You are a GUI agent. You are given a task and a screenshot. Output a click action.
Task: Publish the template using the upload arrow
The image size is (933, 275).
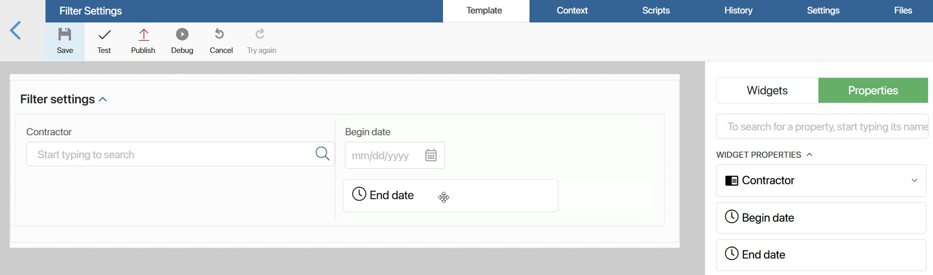[143, 34]
